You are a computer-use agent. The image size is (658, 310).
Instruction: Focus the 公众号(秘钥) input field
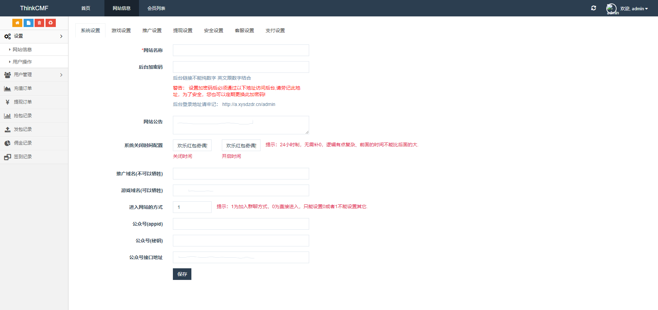241,241
